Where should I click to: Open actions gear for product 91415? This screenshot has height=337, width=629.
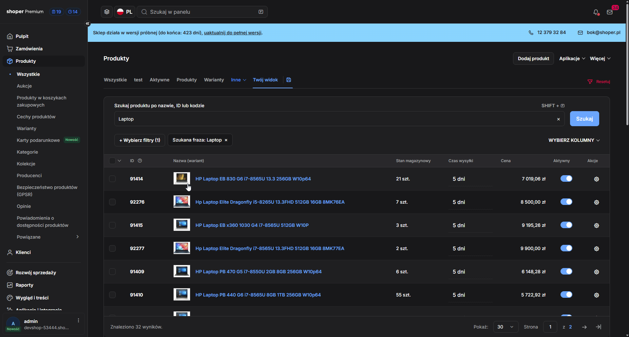click(x=597, y=226)
